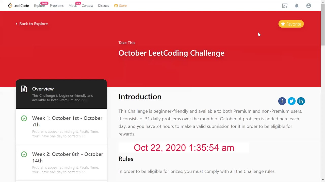Screen dimensions: 325x182
Task: Open the Discuss link
Action: 103,6
